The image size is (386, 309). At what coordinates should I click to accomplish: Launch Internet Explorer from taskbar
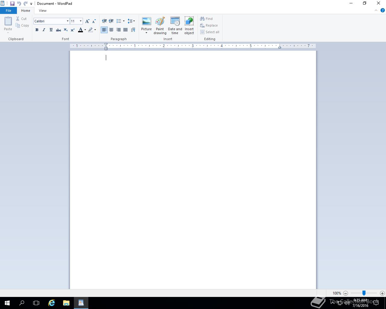pyautogui.click(x=52, y=303)
